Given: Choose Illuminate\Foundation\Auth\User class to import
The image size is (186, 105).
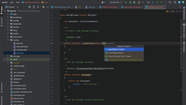Looking at the screenshot, I should point(124,60).
